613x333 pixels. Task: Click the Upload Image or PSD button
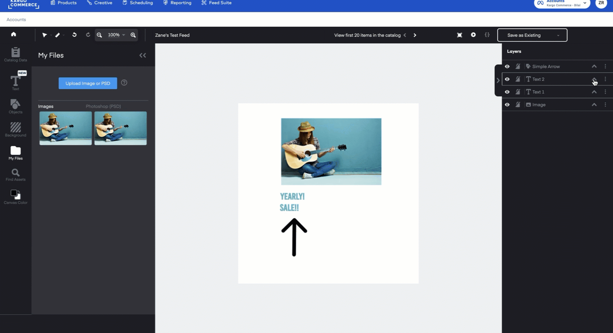(88, 83)
